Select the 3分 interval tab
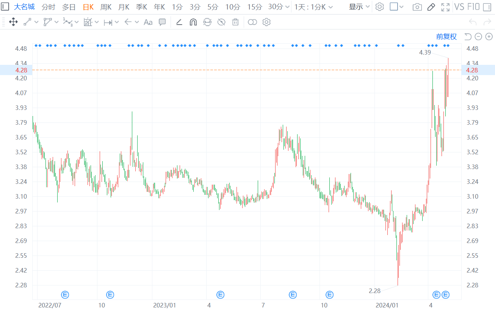The width and height of the screenshot is (495, 312). [195, 7]
